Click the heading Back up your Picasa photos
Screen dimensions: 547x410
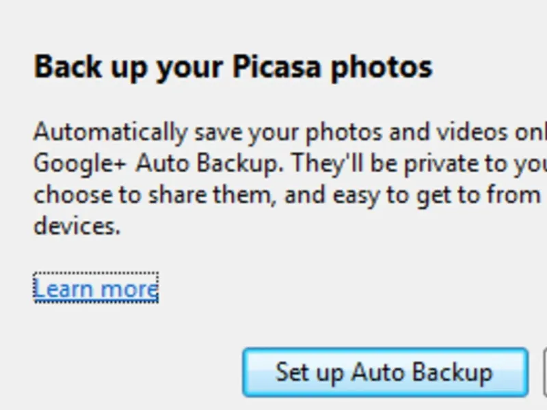(x=232, y=67)
